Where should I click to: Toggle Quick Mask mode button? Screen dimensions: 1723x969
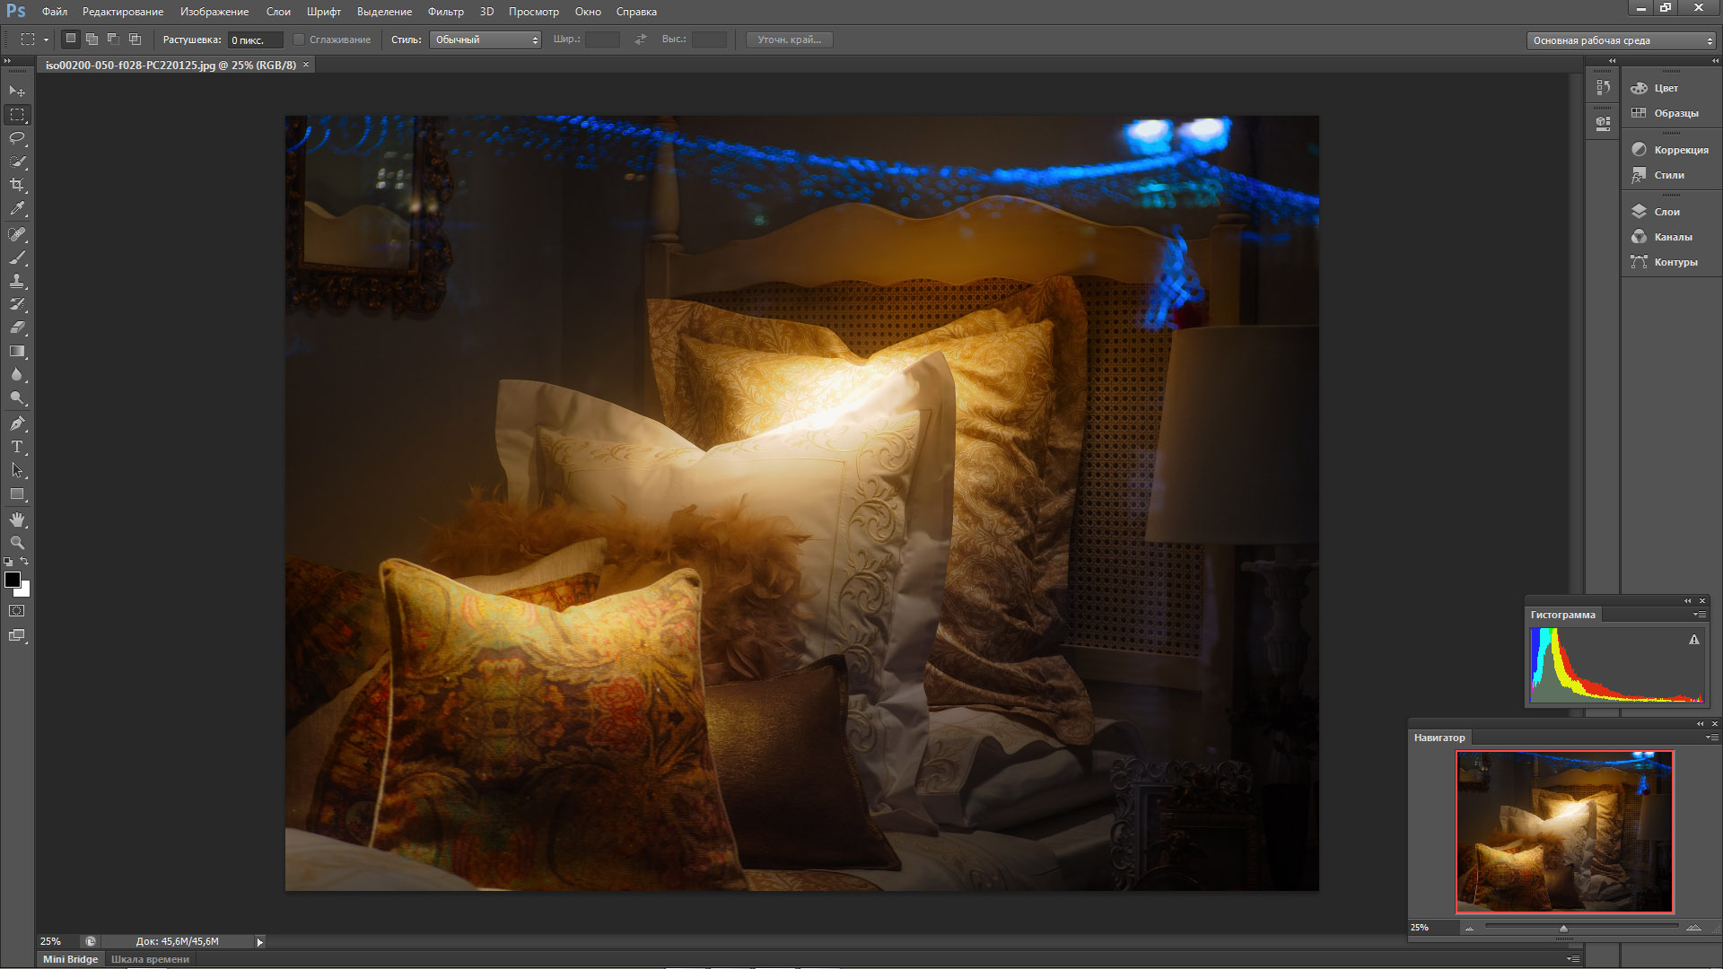pos(17,611)
